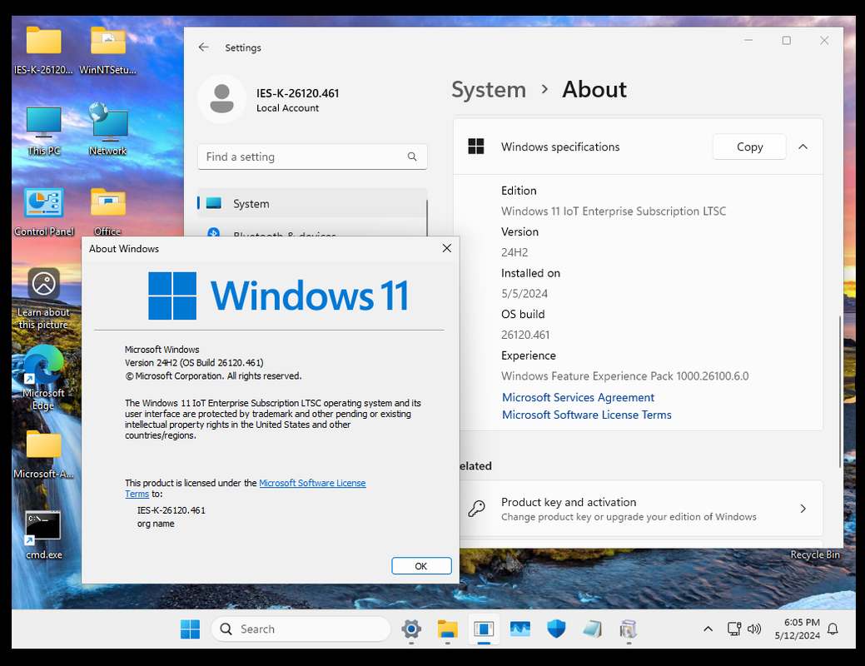865x666 pixels.
Task: Select Learn about this picture icon
Action: pyautogui.click(x=43, y=299)
